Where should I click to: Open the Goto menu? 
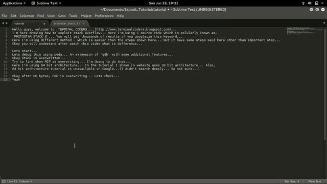coord(62,16)
